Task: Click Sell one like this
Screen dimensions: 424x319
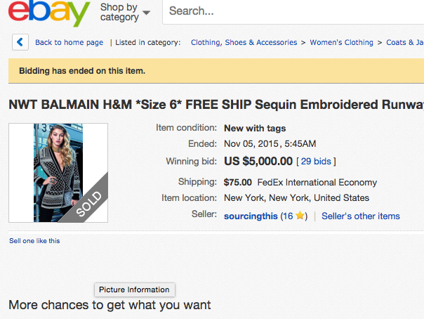Action: [x=34, y=241]
